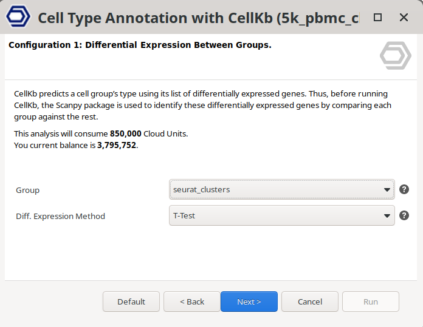Viewport: 423px width, 327px height.
Task: Go back with the < Back button
Action: 192,302
